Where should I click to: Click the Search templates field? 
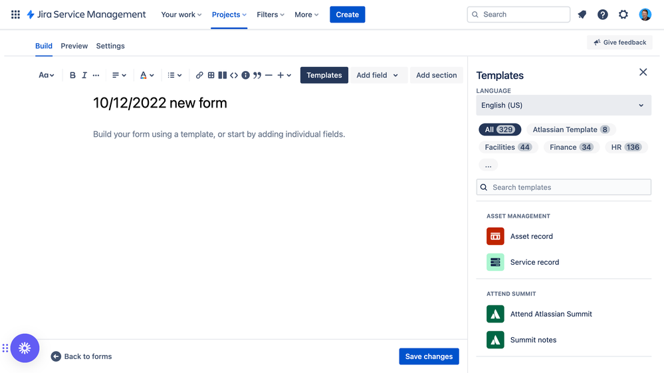point(564,187)
